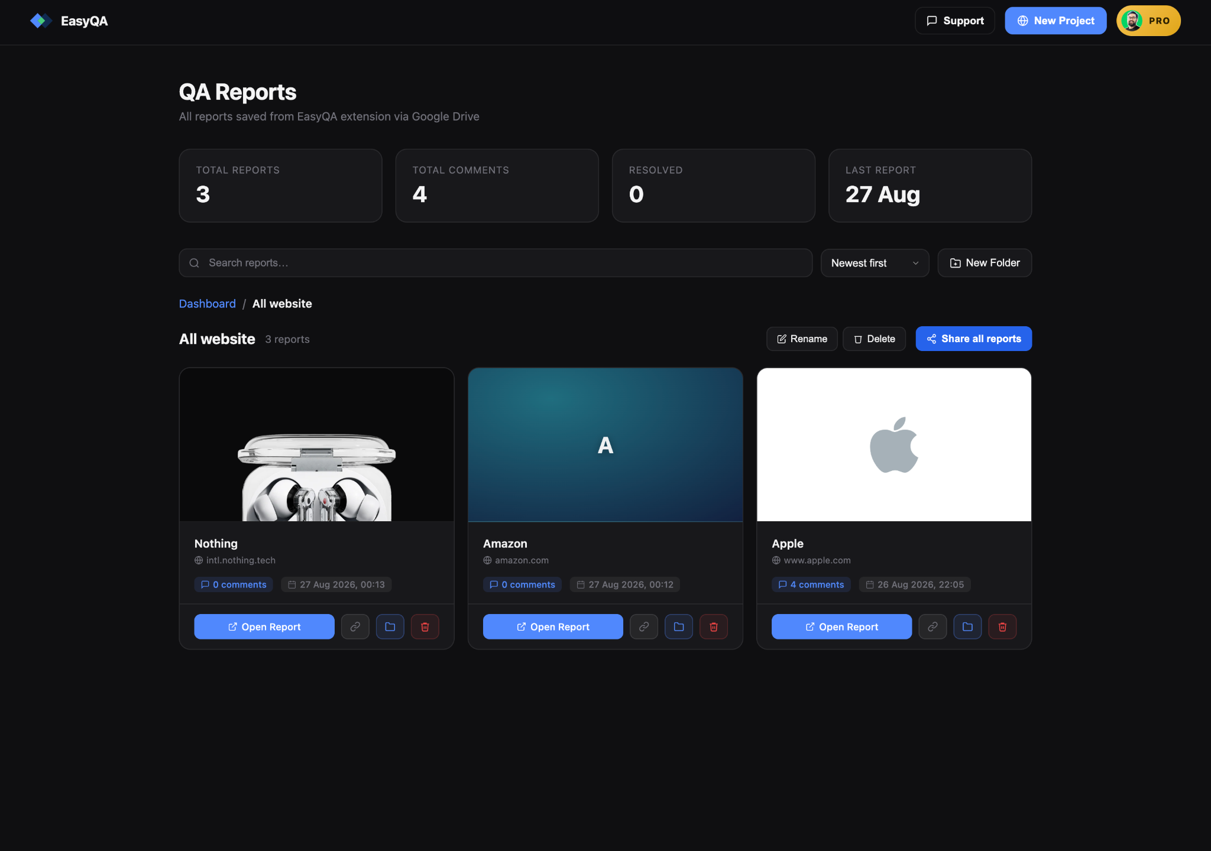Open the Newest first sort dropdown
The width and height of the screenshot is (1211, 851).
[x=875, y=263]
